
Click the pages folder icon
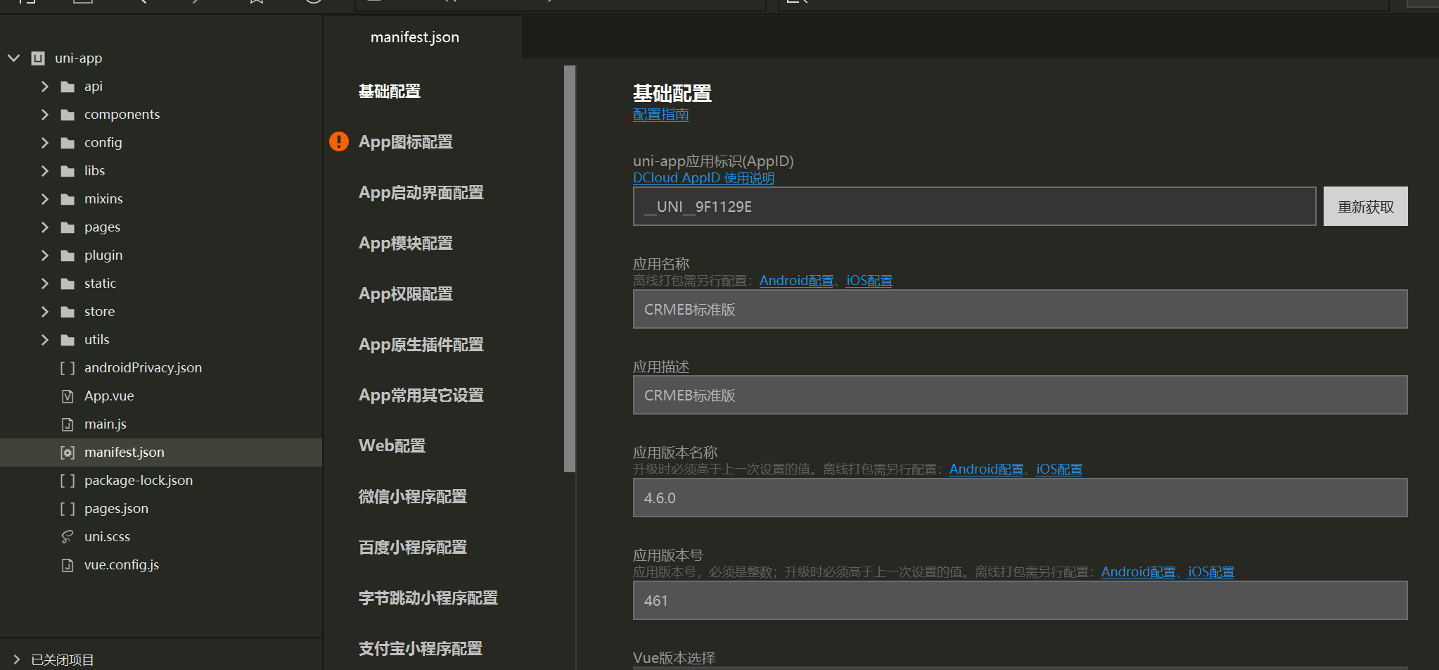68,227
